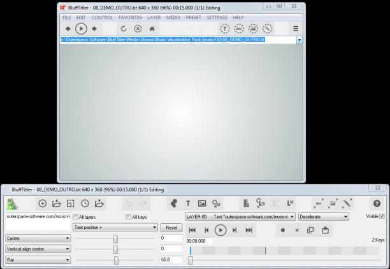Open the Text position property dropdown

point(115,227)
